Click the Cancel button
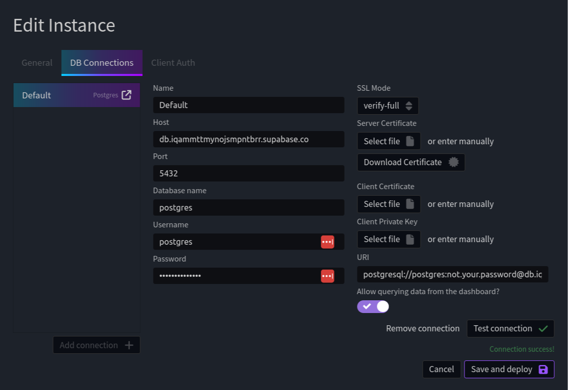 pos(441,369)
